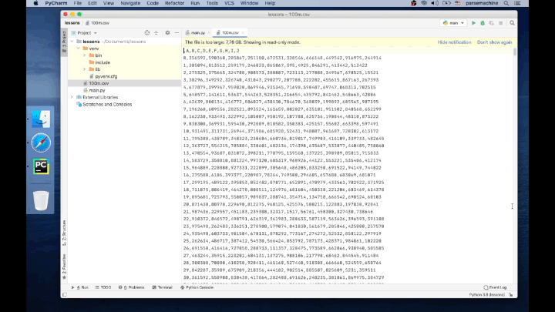This screenshot has width=555, height=312.
Task: Expand the lib folder
Action: (84, 69)
